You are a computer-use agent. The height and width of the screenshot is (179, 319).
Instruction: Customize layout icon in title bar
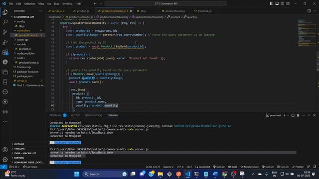tap(288, 3)
